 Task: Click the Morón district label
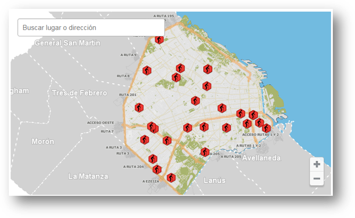(43, 142)
